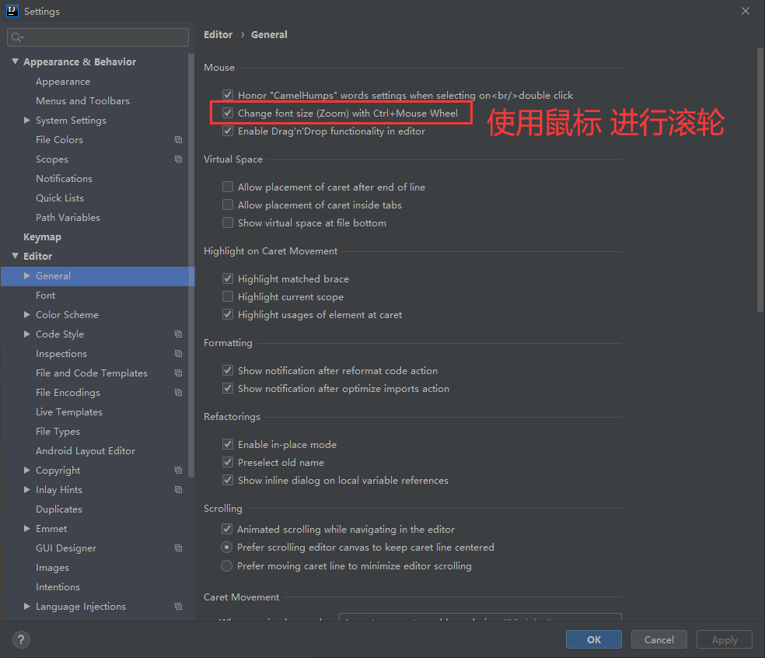Image resolution: width=765 pixels, height=658 pixels.
Task: Click the help question mark icon
Action: coord(21,639)
